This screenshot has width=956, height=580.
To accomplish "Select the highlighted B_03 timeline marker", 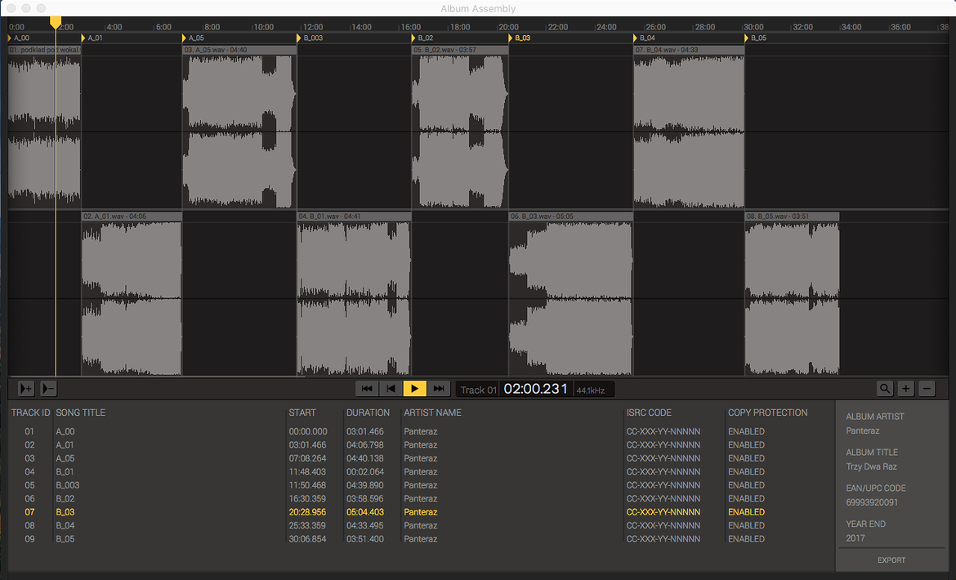I will (x=520, y=38).
